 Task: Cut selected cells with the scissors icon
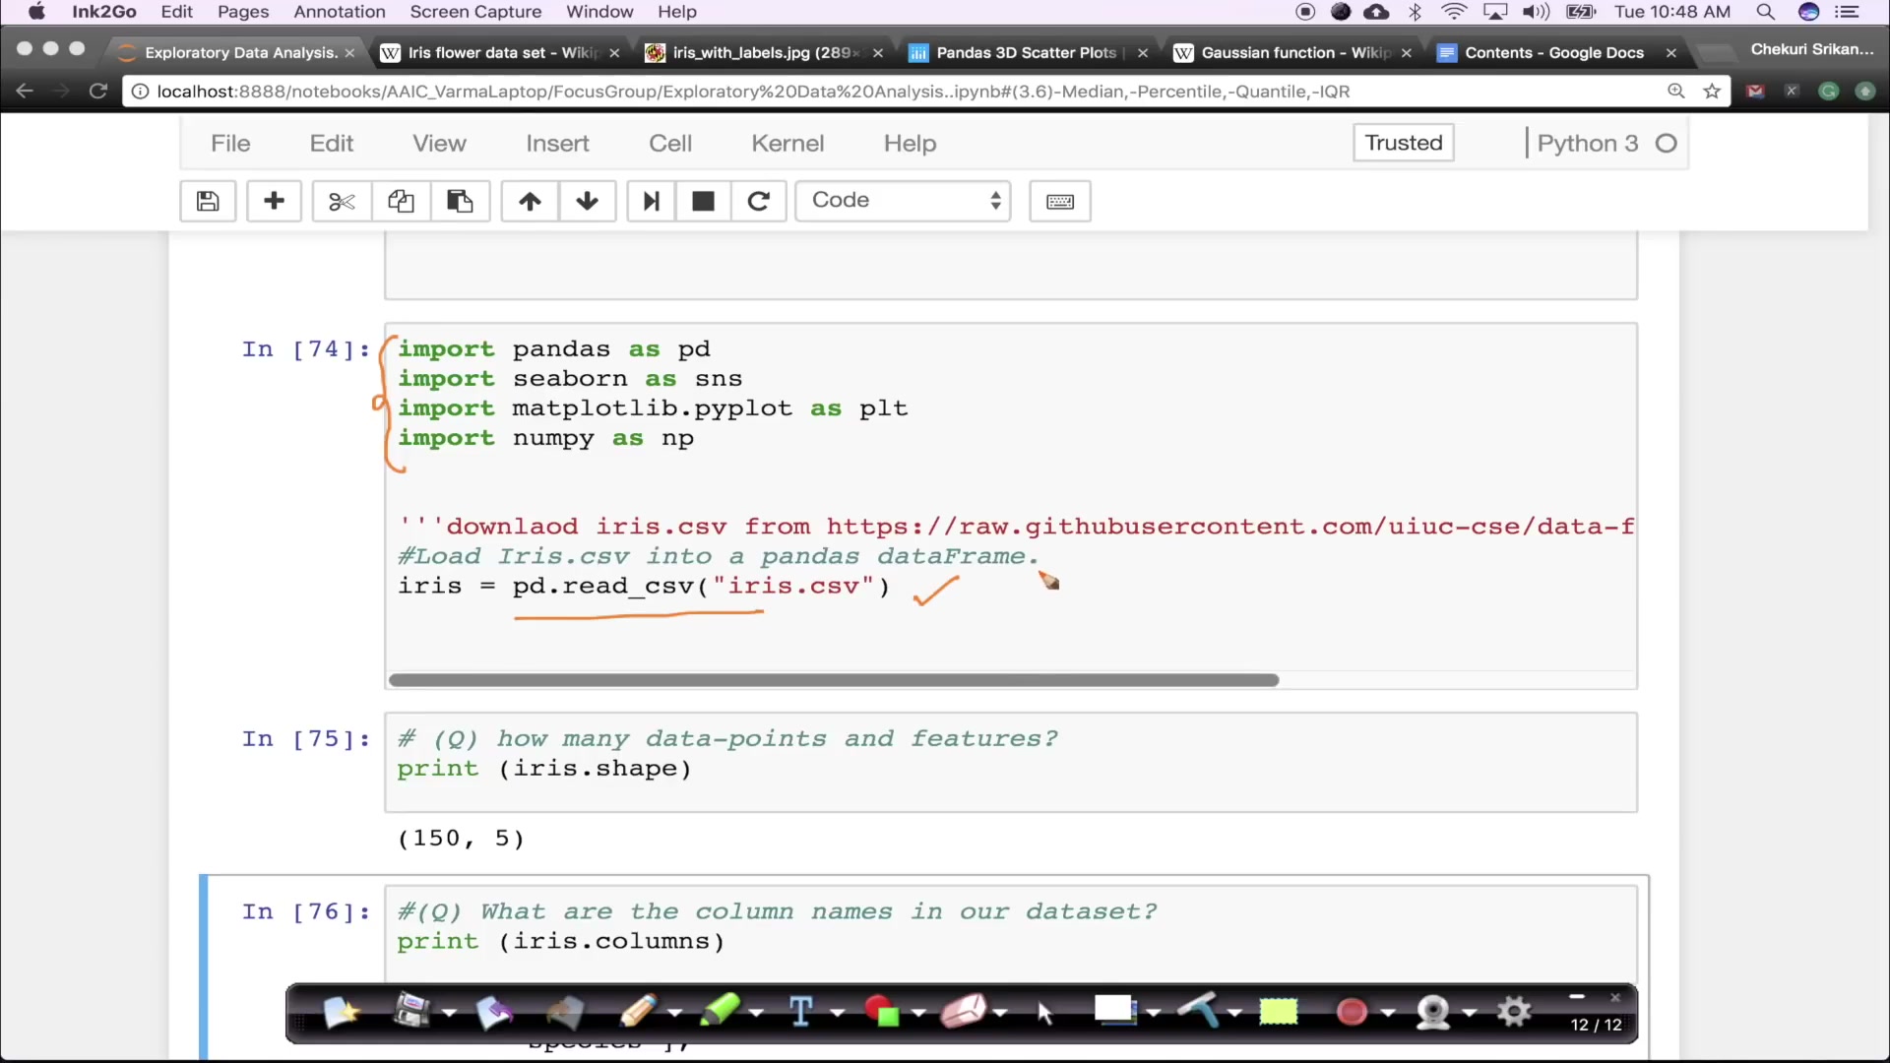pos(342,201)
